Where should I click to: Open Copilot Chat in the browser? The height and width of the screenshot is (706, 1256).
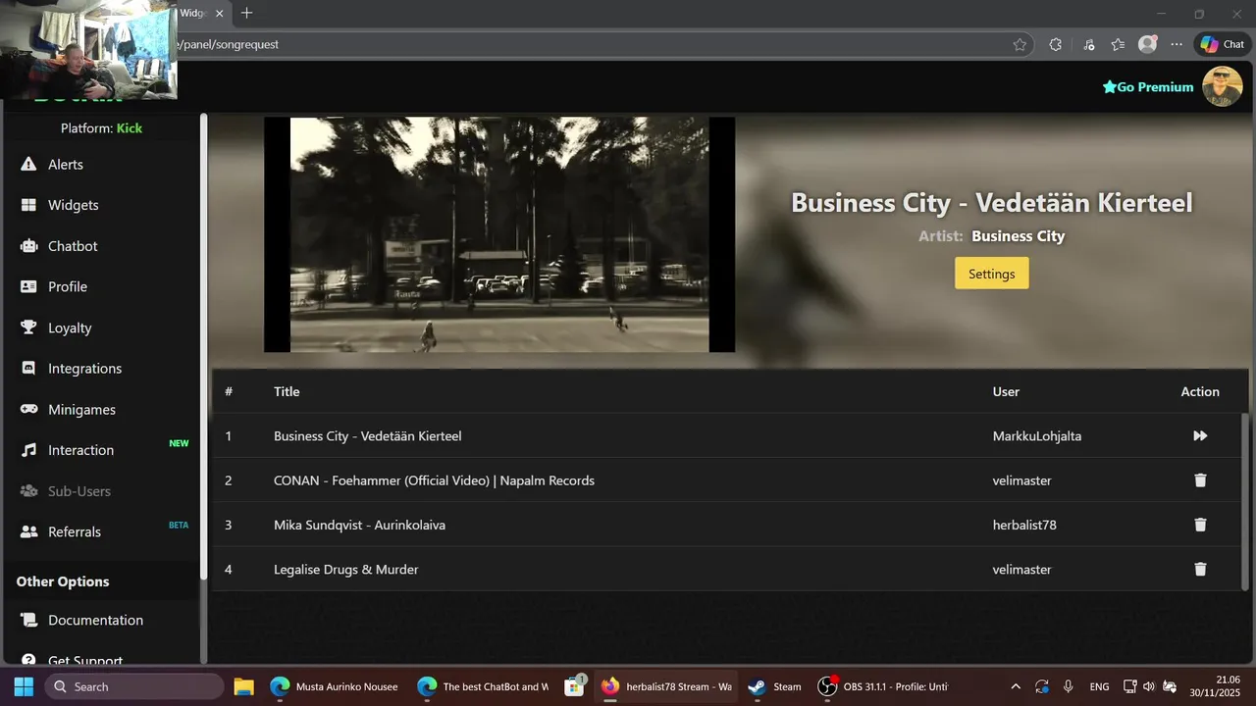click(1222, 44)
